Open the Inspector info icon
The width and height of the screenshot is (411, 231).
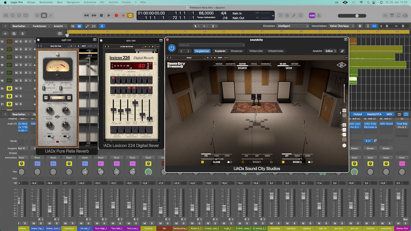pyautogui.click(x=13, y=15)
